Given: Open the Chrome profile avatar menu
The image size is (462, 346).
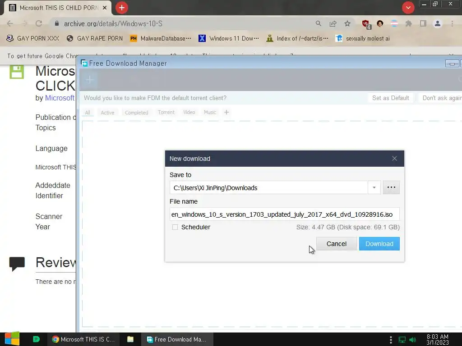Looking at the screenshot, I should click(x=438, y=23).
